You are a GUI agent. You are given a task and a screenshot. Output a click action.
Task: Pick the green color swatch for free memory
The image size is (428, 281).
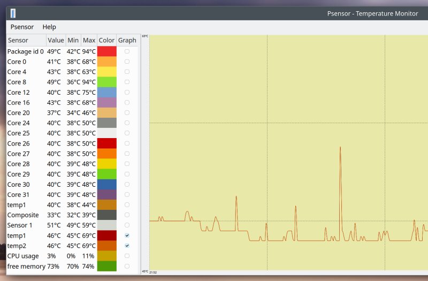point(106,266)
